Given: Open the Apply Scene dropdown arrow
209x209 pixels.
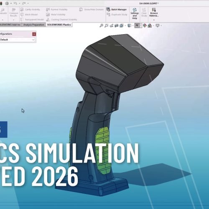Looking at the screenshot, I should click(153, 25).
